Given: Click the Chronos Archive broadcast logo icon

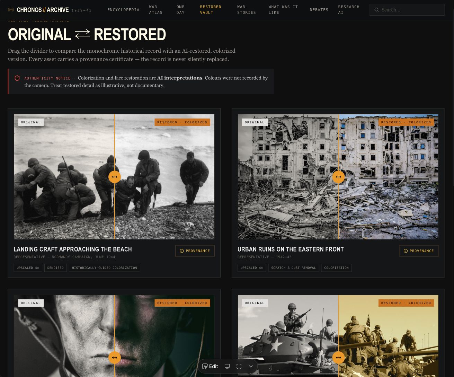Looking at the screenshot, I should tap(11, 10).
